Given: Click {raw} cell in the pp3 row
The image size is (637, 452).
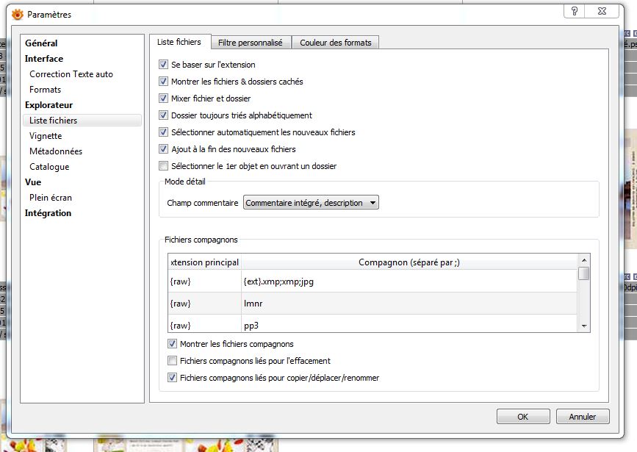Looking at the screenshot, I should [x=205, y=324].
